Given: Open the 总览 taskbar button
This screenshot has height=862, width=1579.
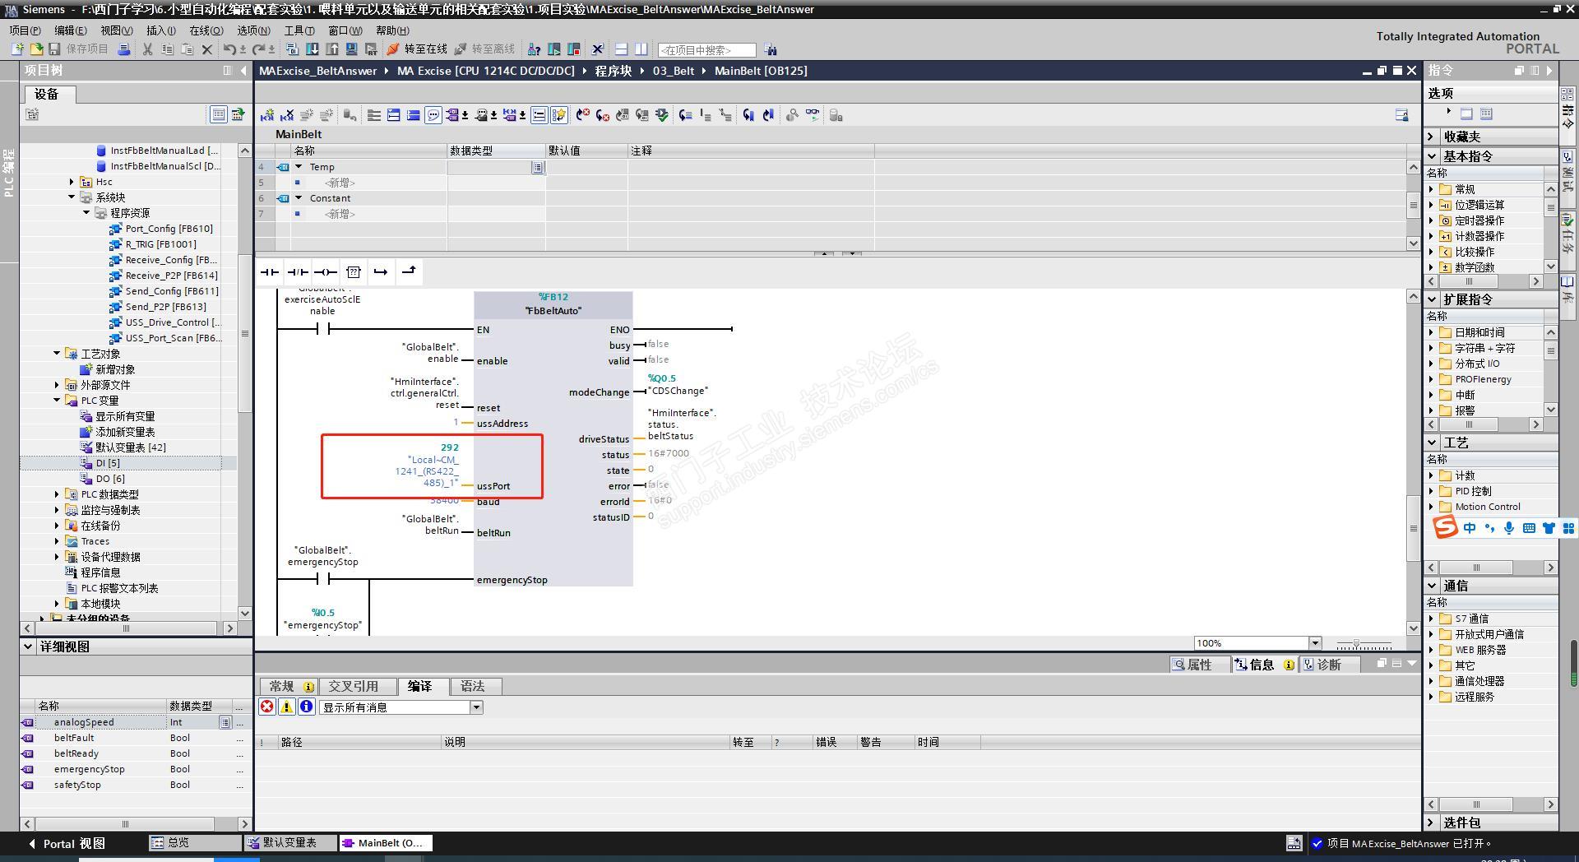Looking at the screenshot, I should tap(195, 843).
